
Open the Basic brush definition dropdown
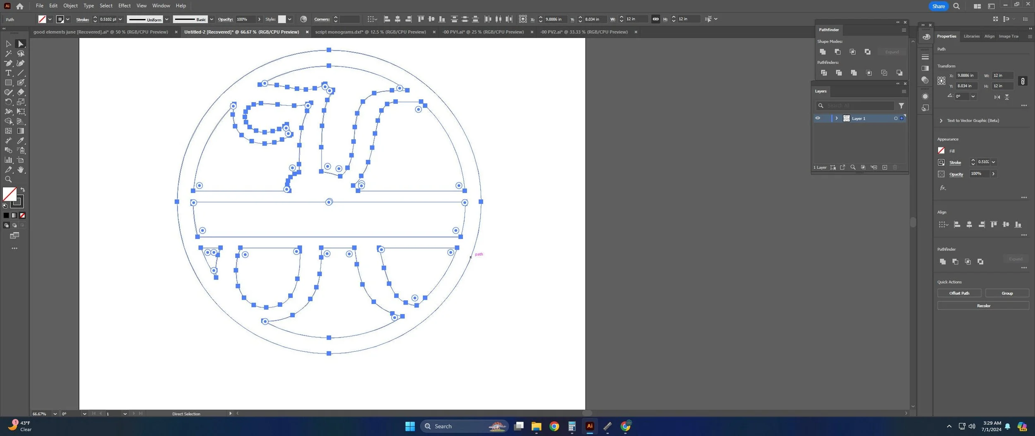coord(212,19)
